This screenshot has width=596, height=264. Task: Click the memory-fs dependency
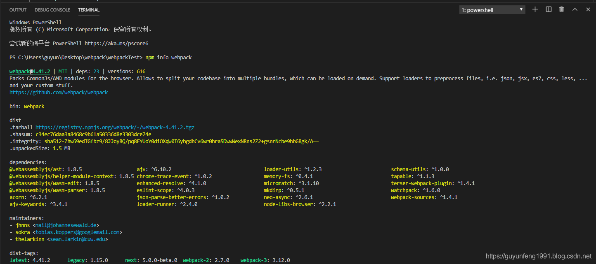[x=289, y=176]
